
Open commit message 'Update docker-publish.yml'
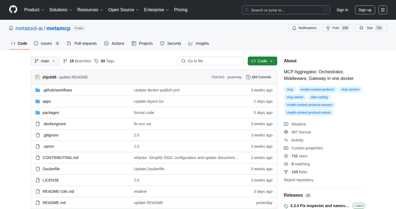tap(156, 90)
